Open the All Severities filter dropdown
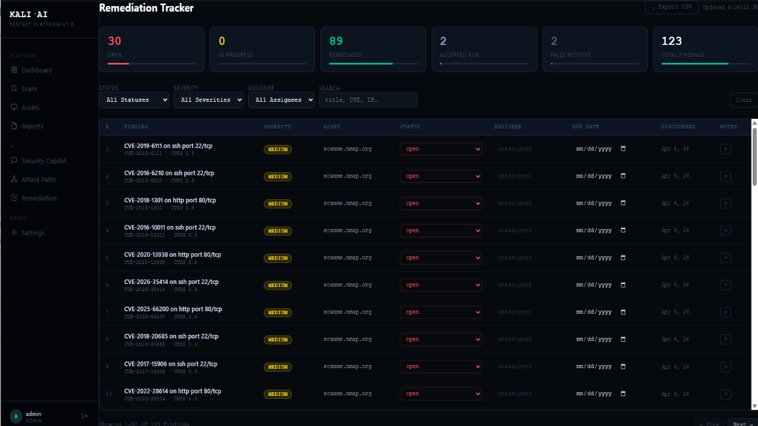This screenshot has width=758, height=426. point(208,100)
